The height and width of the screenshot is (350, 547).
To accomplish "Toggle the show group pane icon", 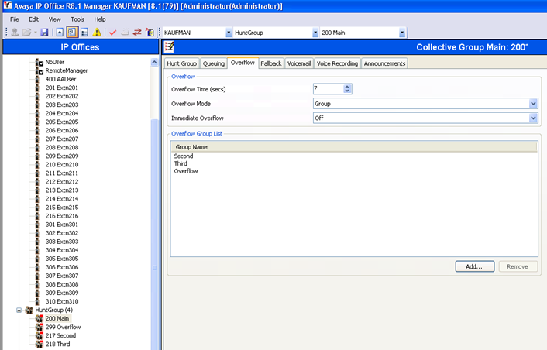I will point(84,33).
